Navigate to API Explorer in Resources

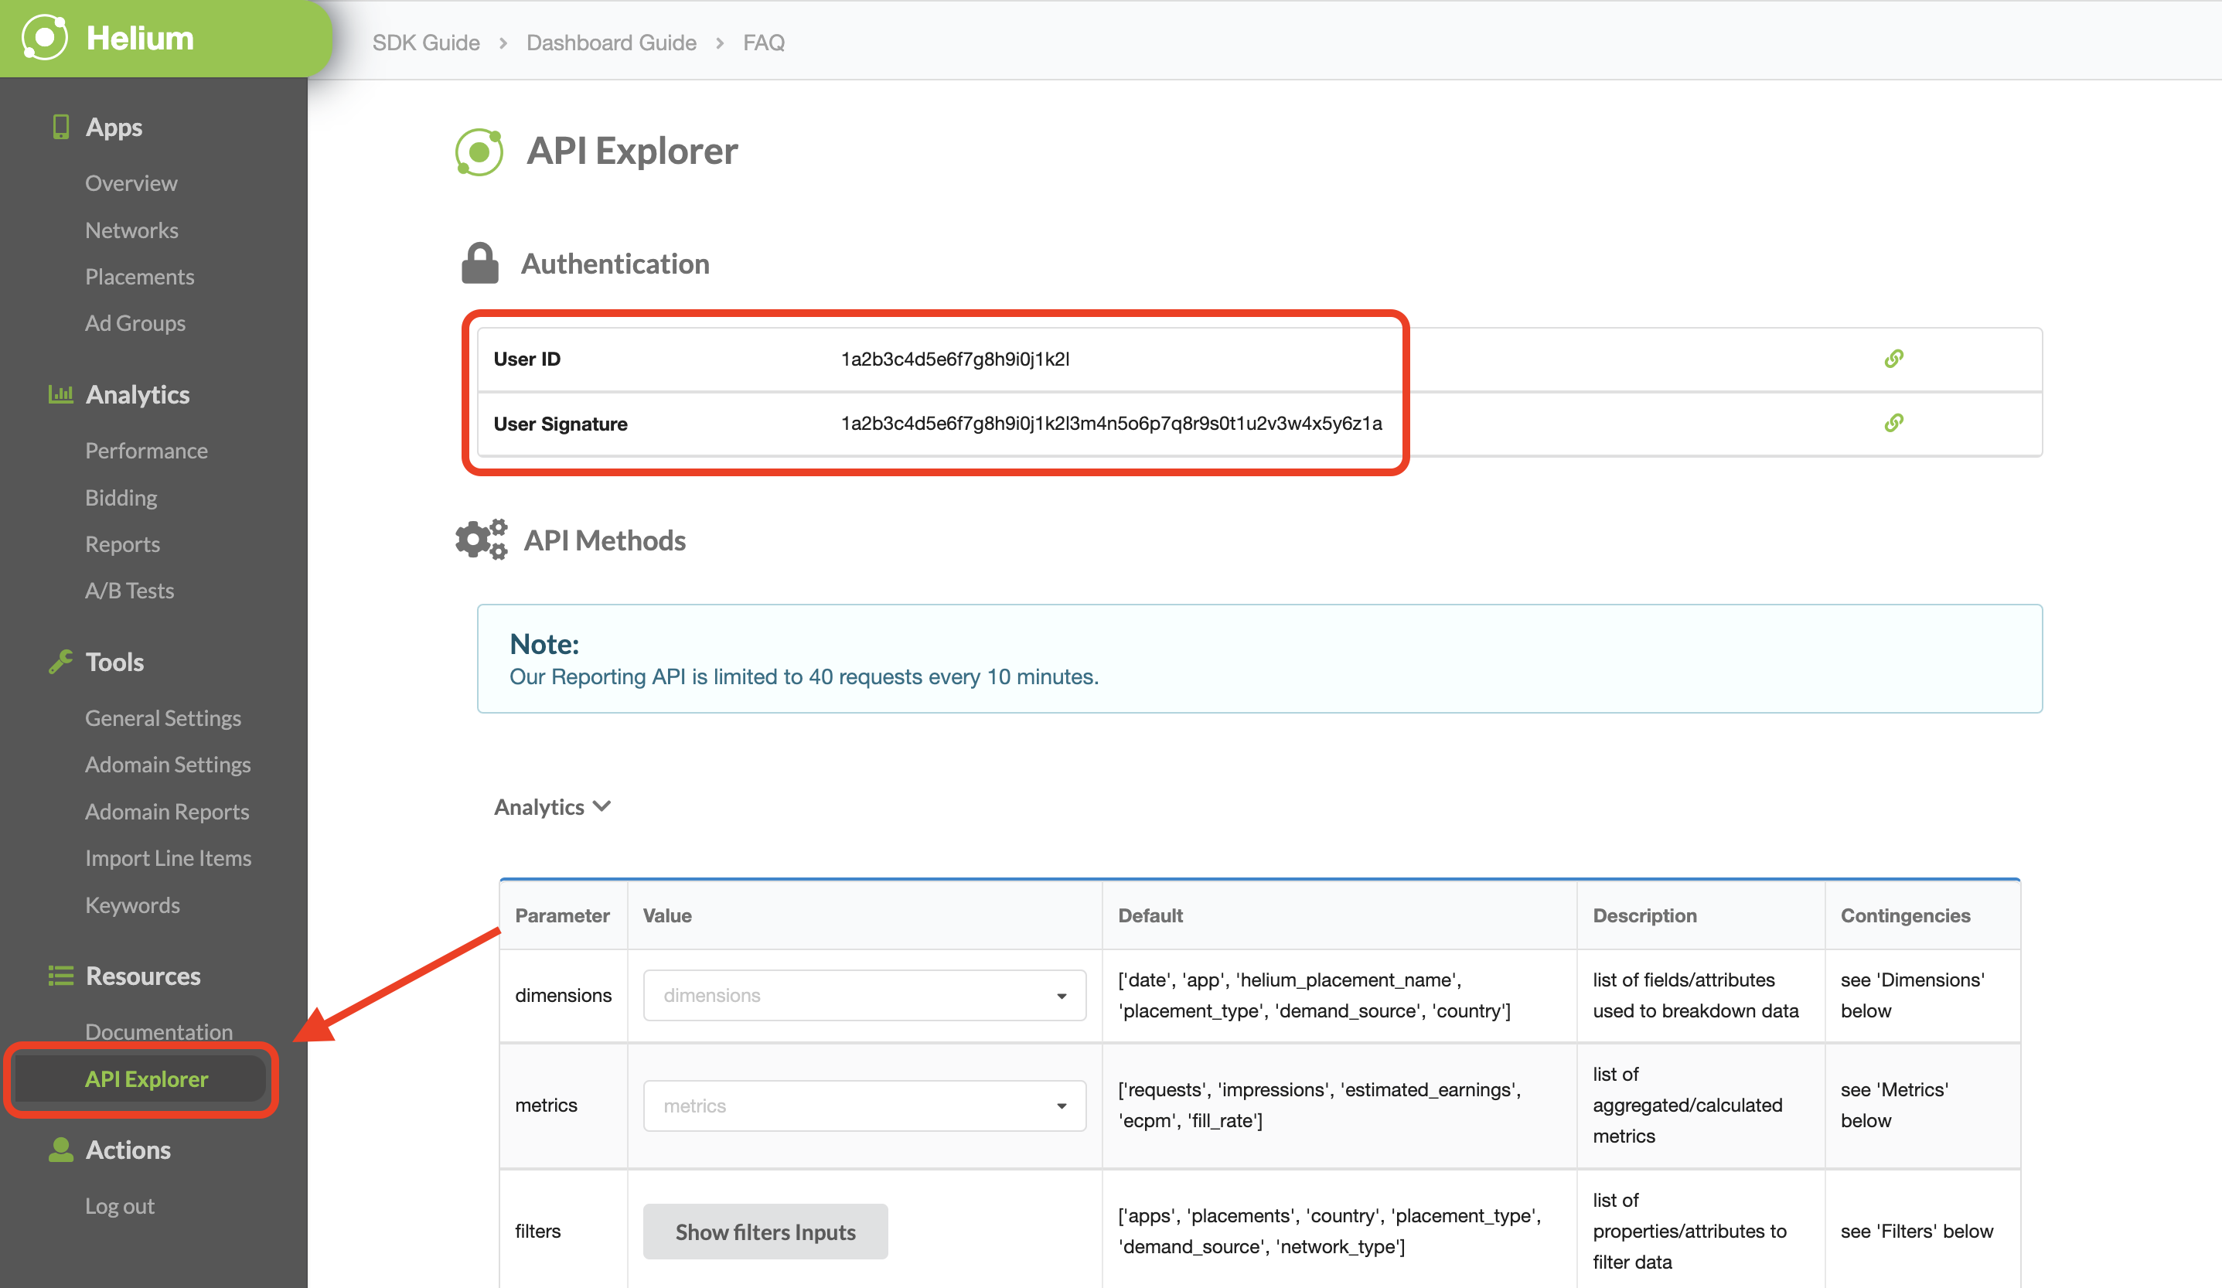pos(147,1078)
